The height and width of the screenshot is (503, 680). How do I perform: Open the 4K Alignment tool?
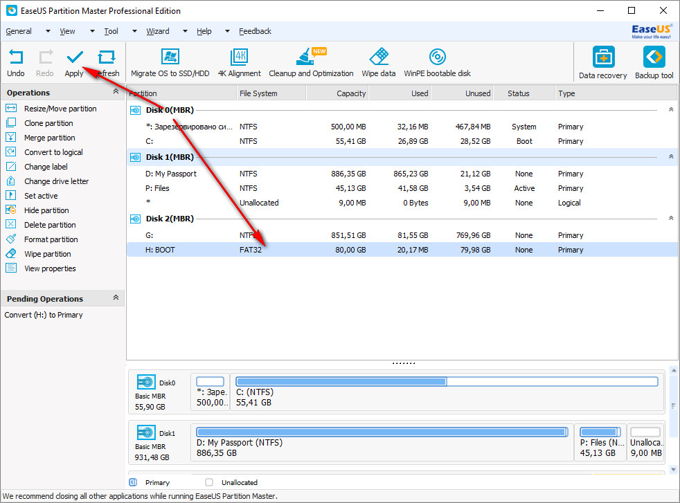[240, 63]
